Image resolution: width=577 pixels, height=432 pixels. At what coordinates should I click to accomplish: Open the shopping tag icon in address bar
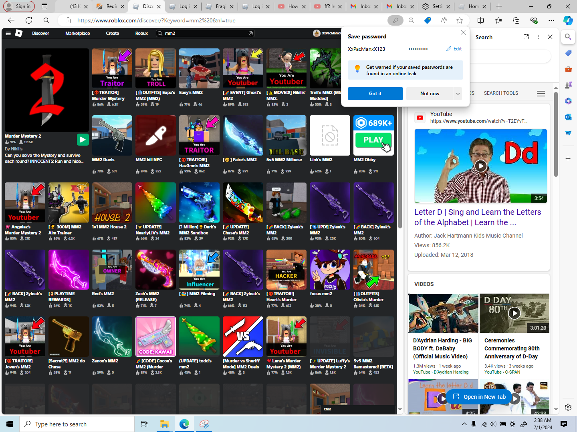click(x=428, y=20)
